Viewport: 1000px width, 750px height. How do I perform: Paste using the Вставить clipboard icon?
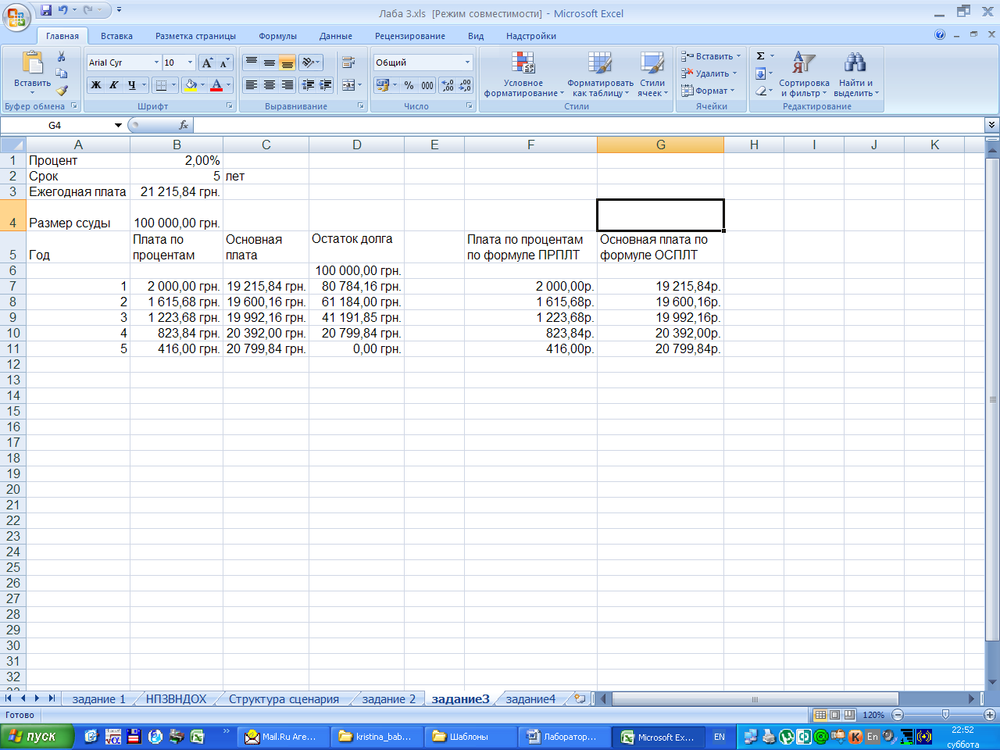pyautogui.click(x=32, y=62)
